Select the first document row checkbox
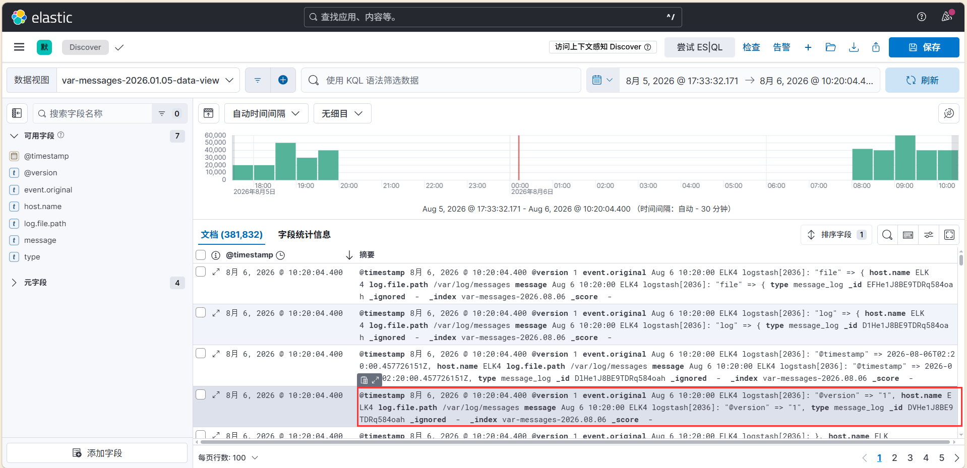 point(201,272)
